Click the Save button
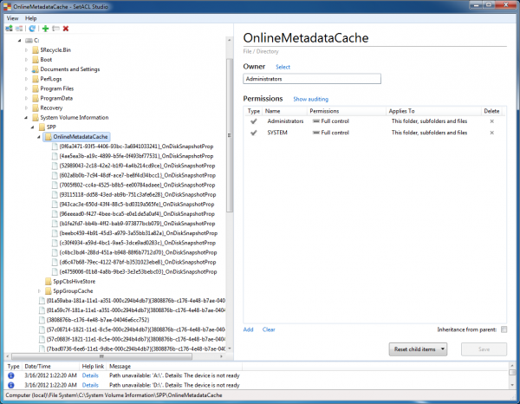 [484, 349]
